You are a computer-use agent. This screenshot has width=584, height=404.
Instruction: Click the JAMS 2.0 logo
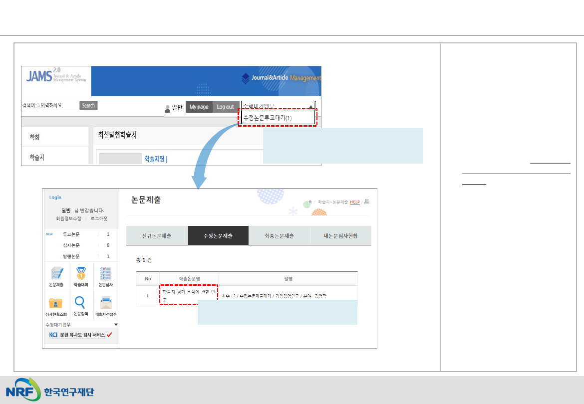click(56, 80)
